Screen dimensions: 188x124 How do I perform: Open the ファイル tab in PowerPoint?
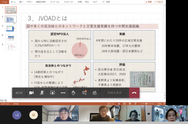pyautogui.click(x=4, y=2)
